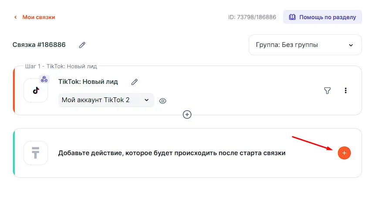379x206 pixels.
Task: Click the Добавьте действие placeholder text
Action: (172, 153)
